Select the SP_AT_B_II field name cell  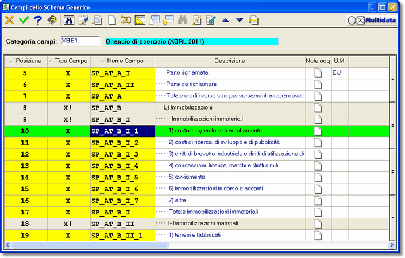tap(123, 224)
